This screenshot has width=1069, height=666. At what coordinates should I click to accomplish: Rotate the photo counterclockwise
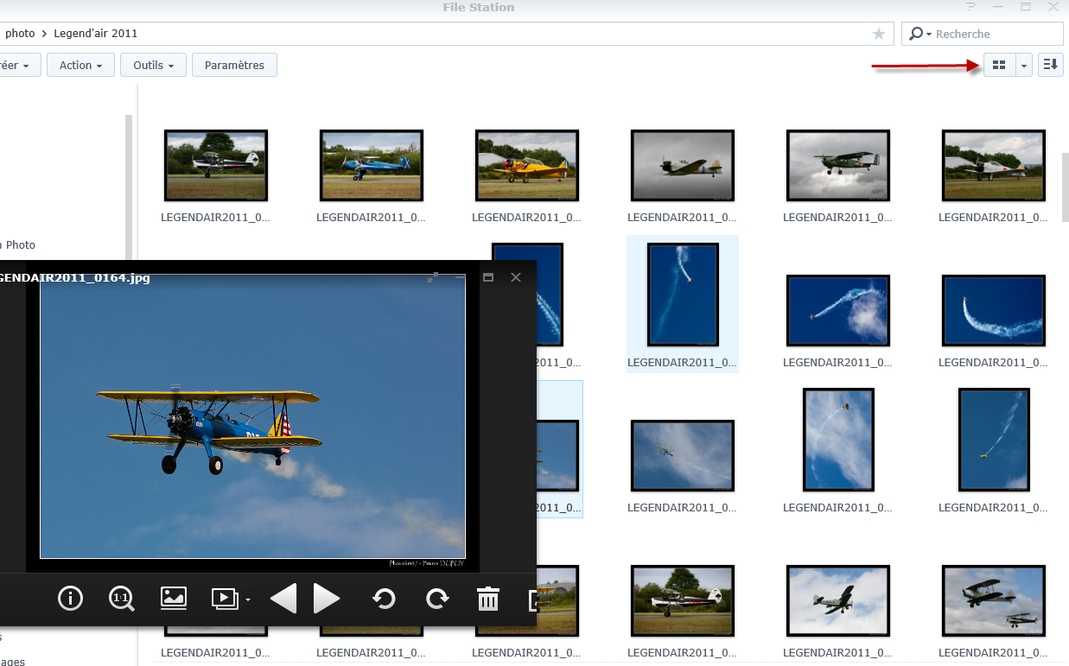(384, 598)
